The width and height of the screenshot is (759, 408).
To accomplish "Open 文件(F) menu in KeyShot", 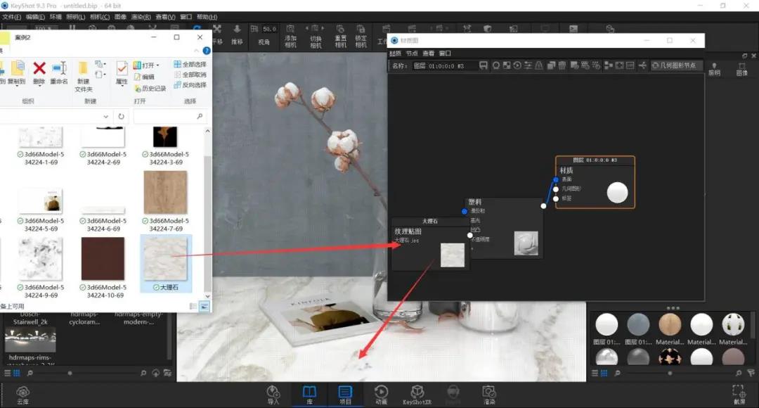I will point(12,17).
